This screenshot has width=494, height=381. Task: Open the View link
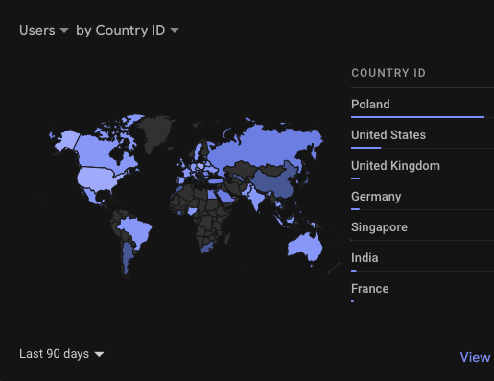click(x=475, y=357)
